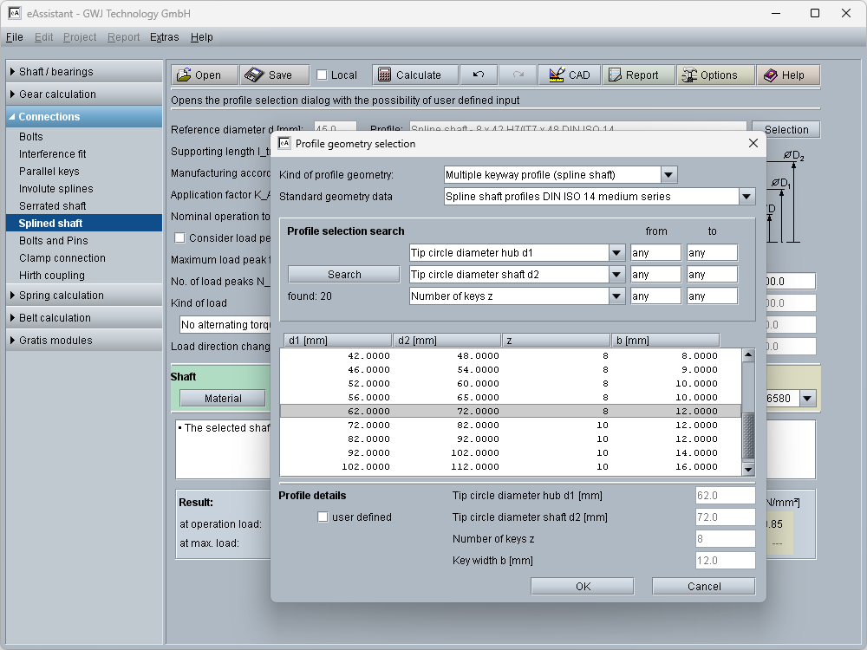Image resolution: width=867 pixels, height=650 pixels.
Task: Open the CAD export icon
Action: click(x=556, y=75)
